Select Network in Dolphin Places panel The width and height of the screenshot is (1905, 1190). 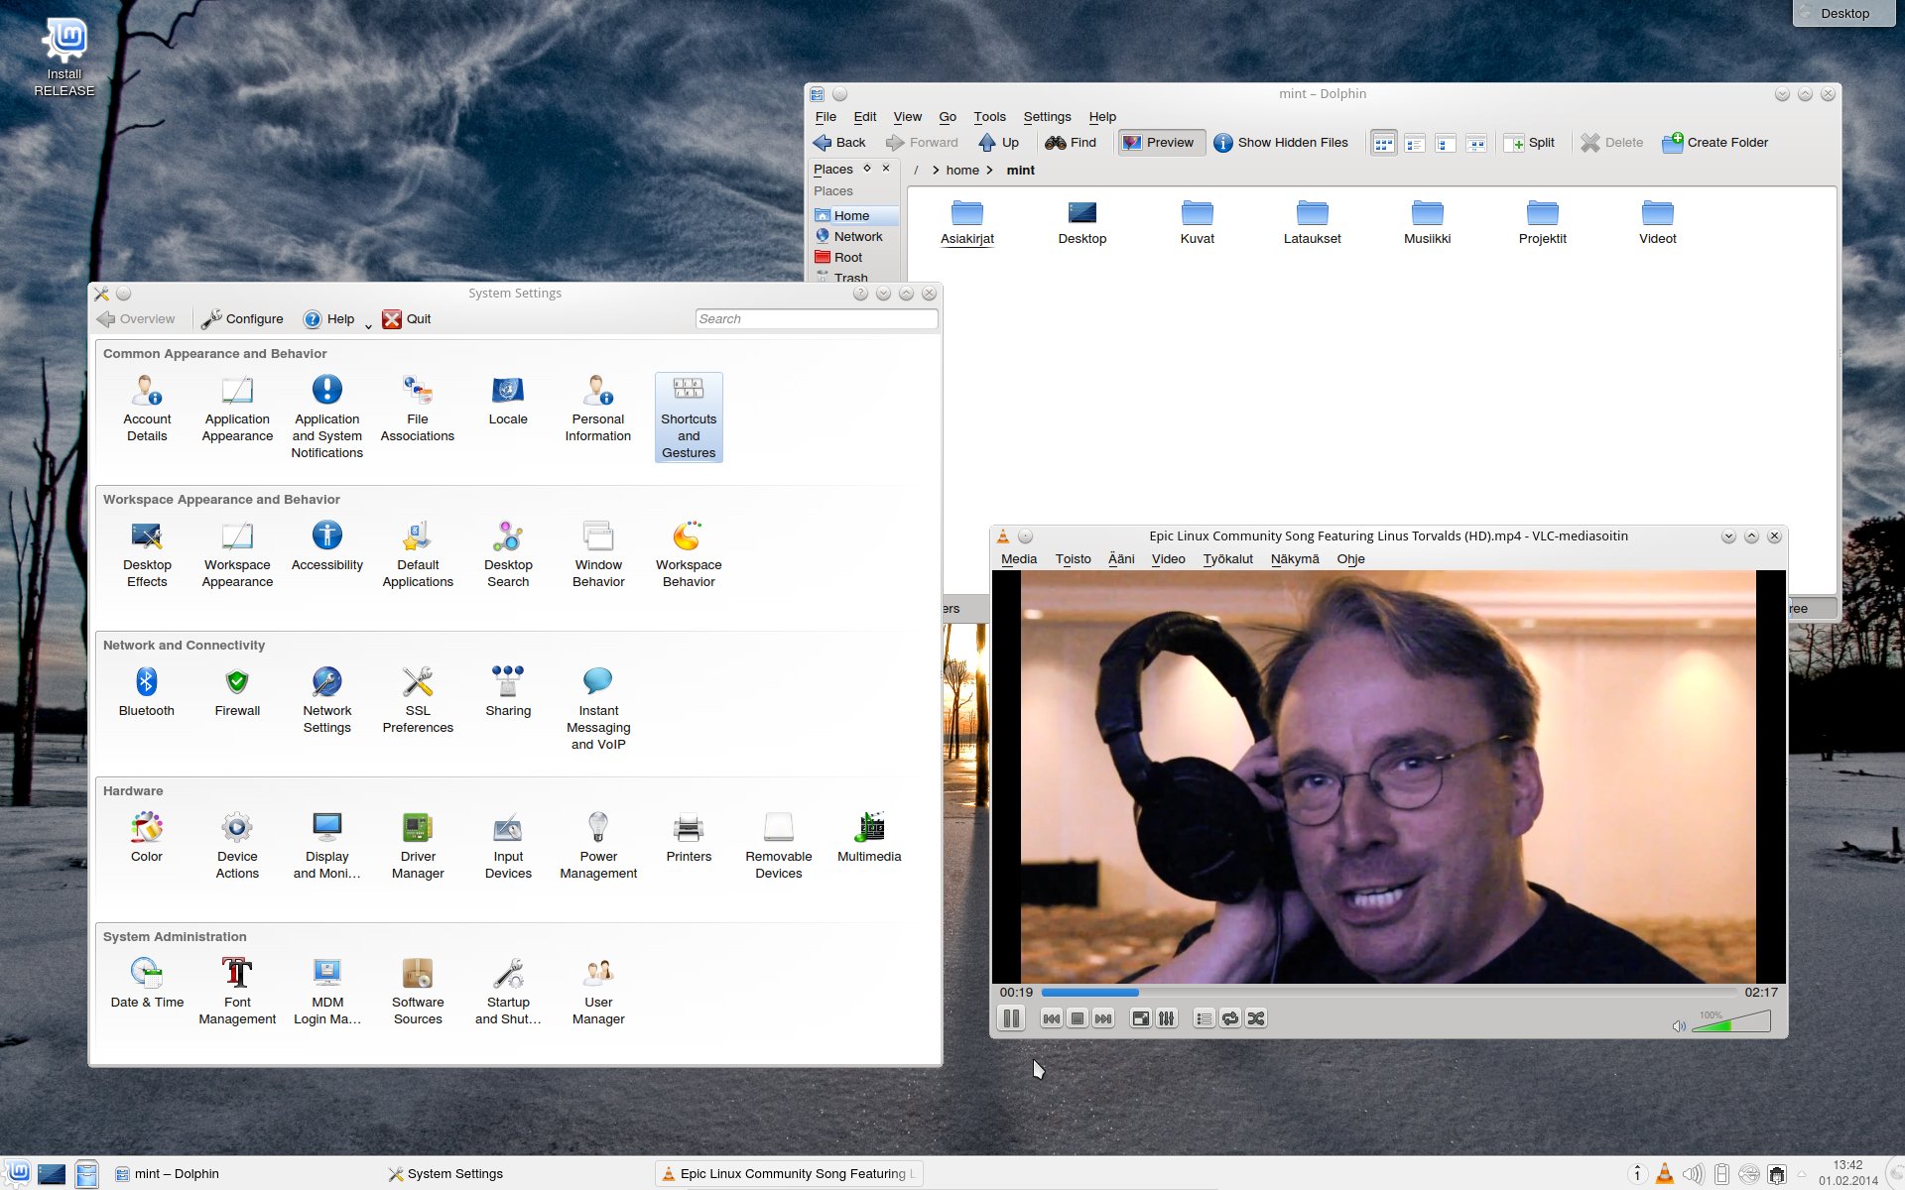coord(855,237)
